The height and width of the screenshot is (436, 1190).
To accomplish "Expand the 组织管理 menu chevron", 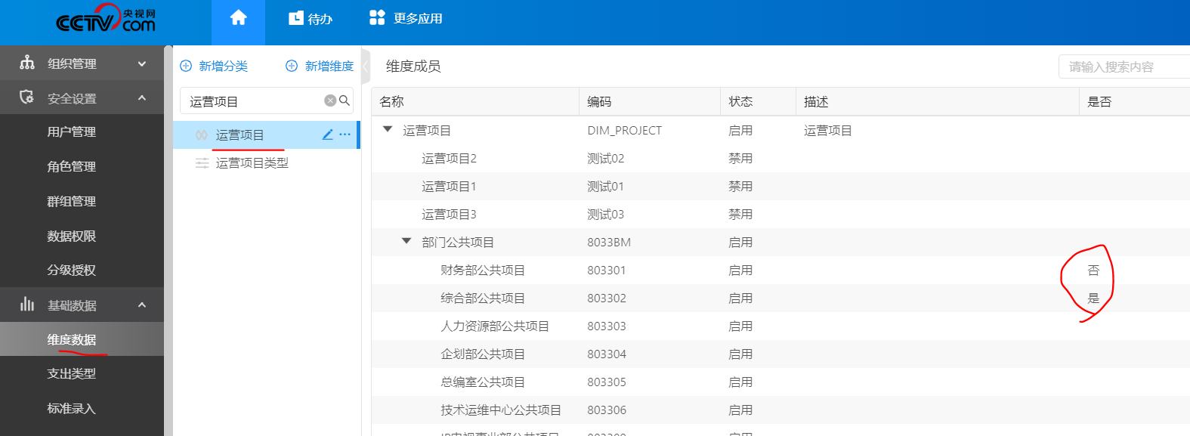I will click(142, 64).
